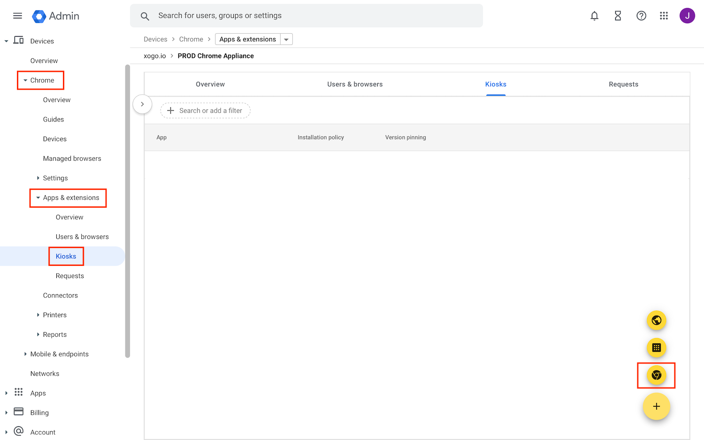Open the Google Admin home logo
This screenshot has height=440, width=704.
(x=55, y=15)
